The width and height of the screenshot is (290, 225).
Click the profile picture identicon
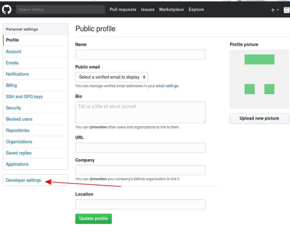pyautogui.click(x=259, y=79)
